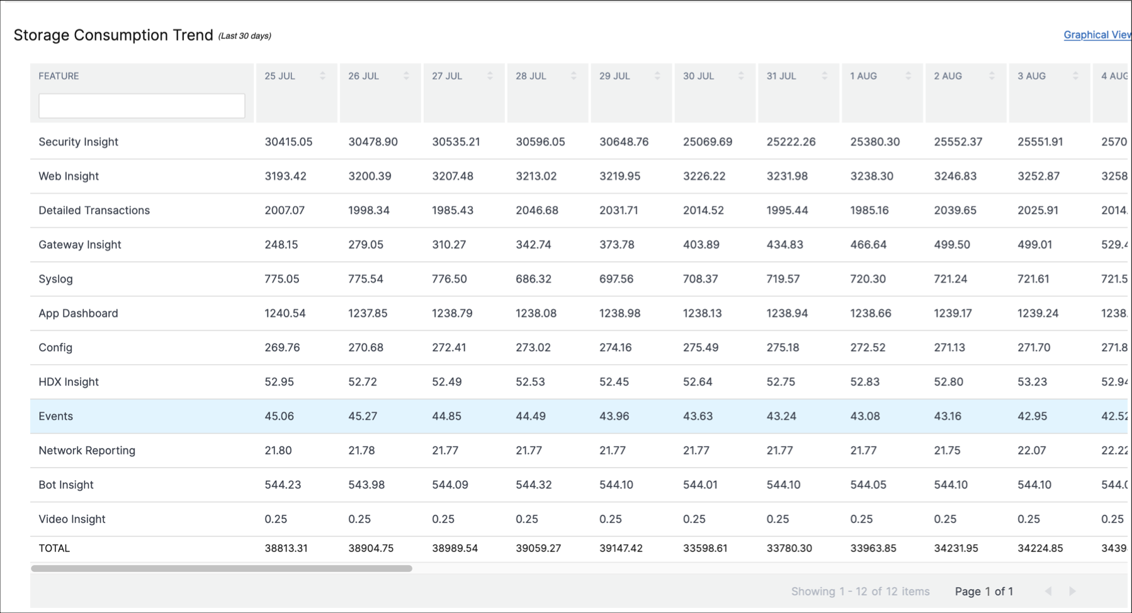Select the App Dashboard row label
This screenshot has width=1132, height=613.
coord(79,313)
